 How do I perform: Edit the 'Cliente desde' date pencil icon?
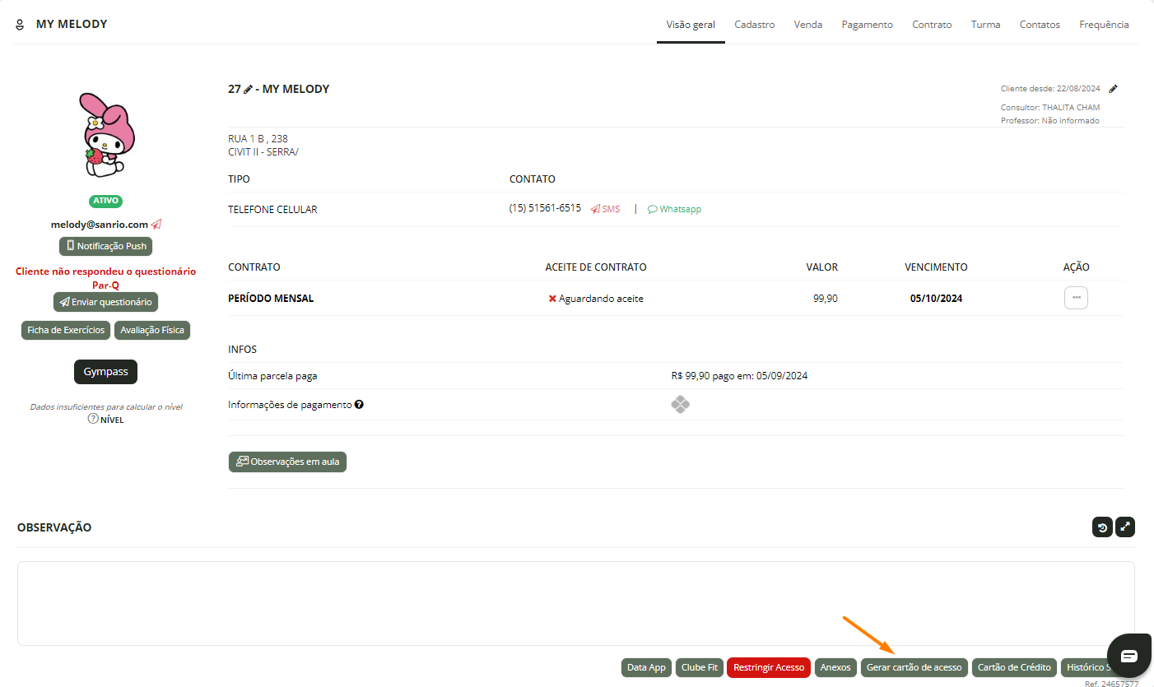(x=1114, y=89)
